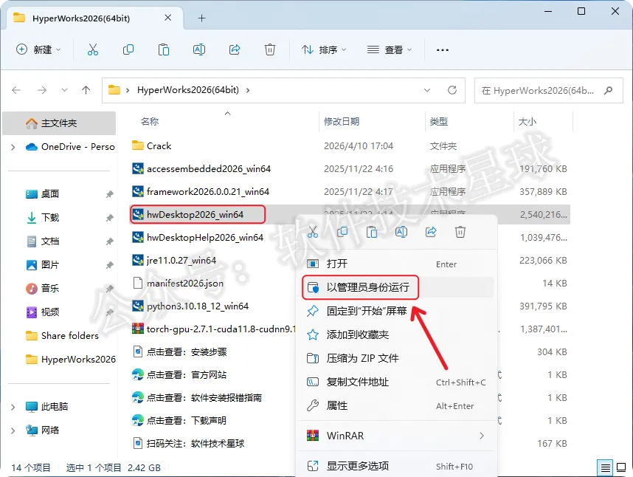The image size is (633, 477).
Task: Navigate forward in folder history
Action: 42,90
